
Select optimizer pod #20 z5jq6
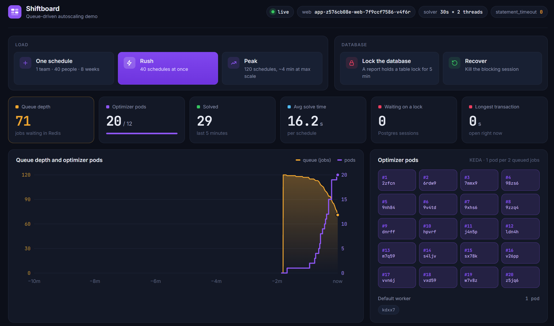pos(520,277)
